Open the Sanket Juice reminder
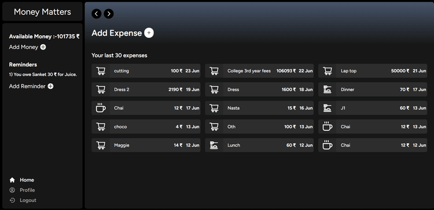 point(43,74)
